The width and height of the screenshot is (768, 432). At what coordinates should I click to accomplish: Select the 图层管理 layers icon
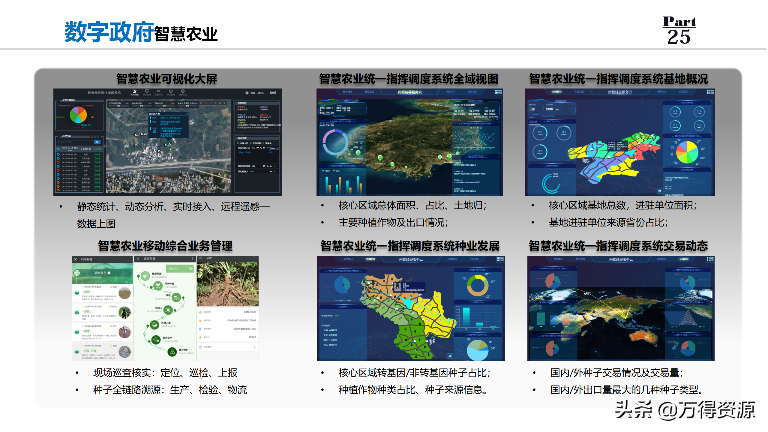171,91
